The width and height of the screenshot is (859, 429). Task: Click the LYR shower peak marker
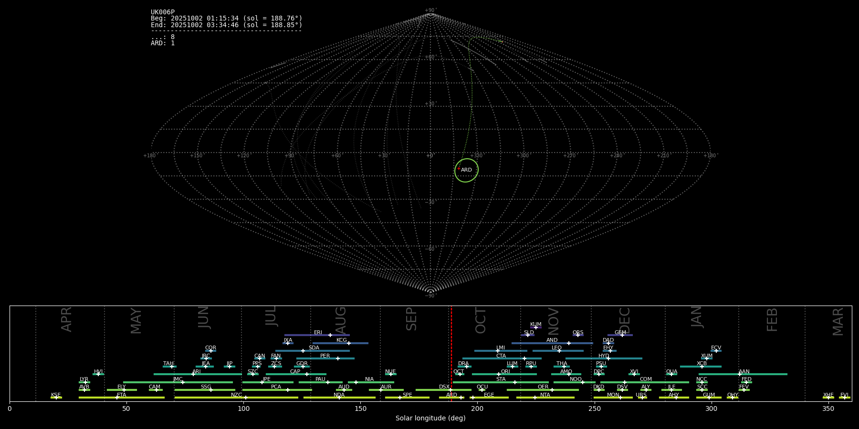[x=85, y=382]
